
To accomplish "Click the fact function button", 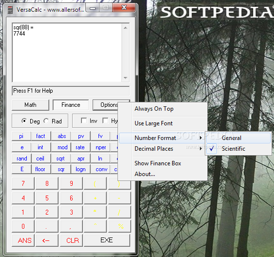I will tap(41, 136).
